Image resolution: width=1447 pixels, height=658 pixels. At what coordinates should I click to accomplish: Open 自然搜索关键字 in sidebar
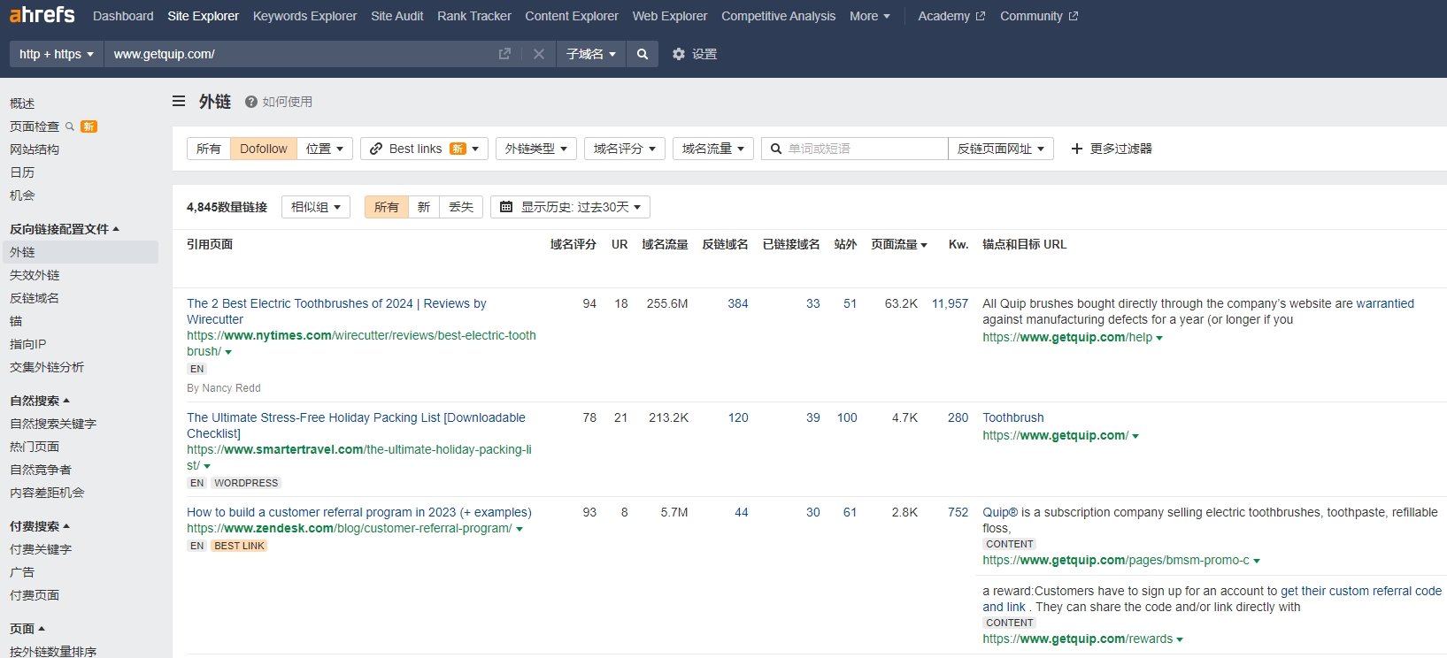pyautogui.click(x=53, y=424)
